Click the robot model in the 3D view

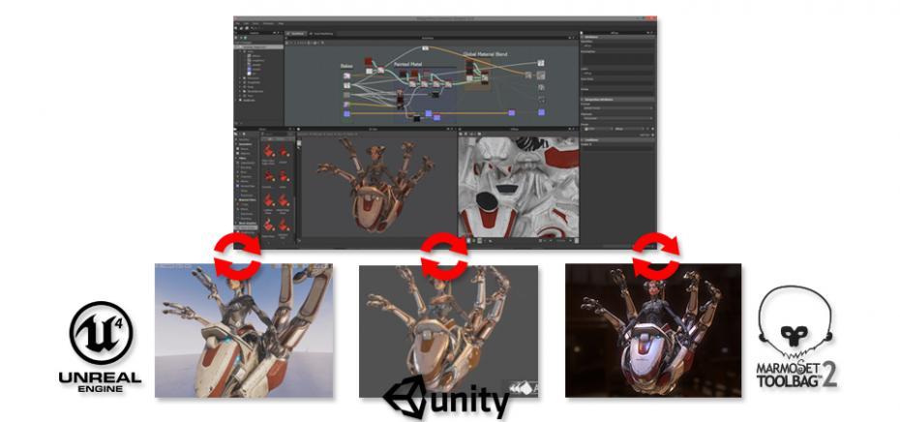pyautogui.click(x=376, y=184)
